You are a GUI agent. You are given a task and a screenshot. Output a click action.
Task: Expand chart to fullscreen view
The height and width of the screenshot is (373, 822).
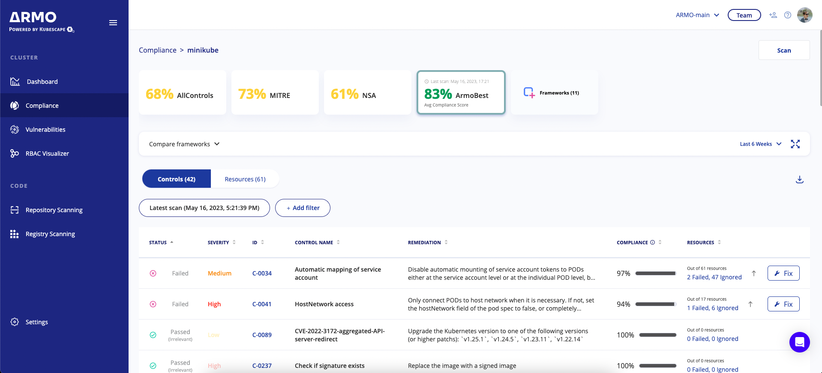coord(795,144)
